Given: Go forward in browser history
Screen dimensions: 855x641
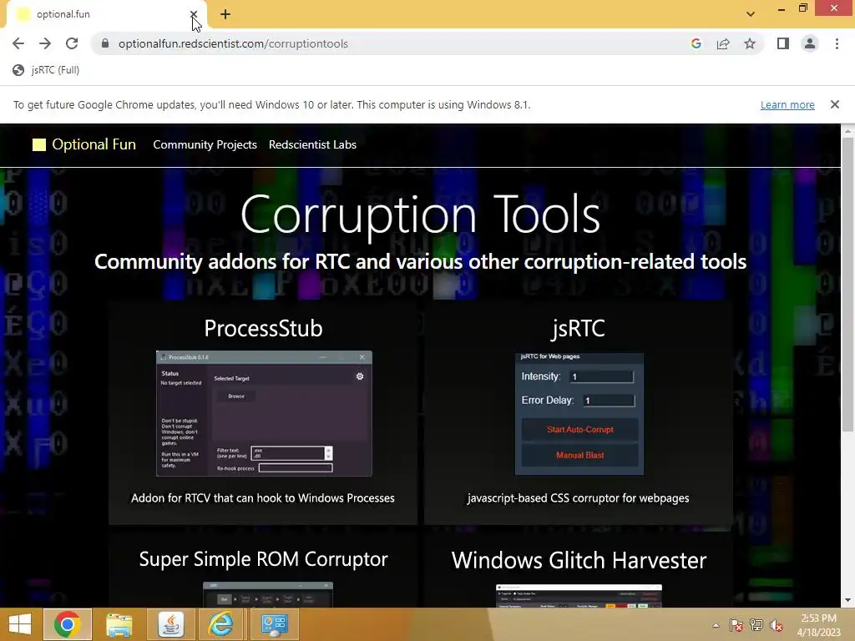Looking at the screenshot, I should (45, 43).
